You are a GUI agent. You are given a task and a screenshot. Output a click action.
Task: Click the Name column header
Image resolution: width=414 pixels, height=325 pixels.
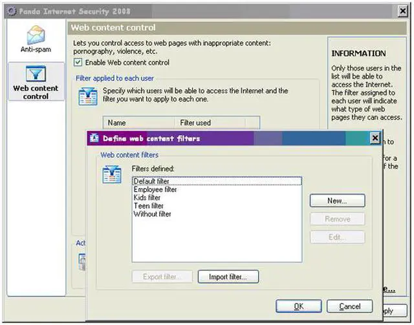tap(117, 123)
